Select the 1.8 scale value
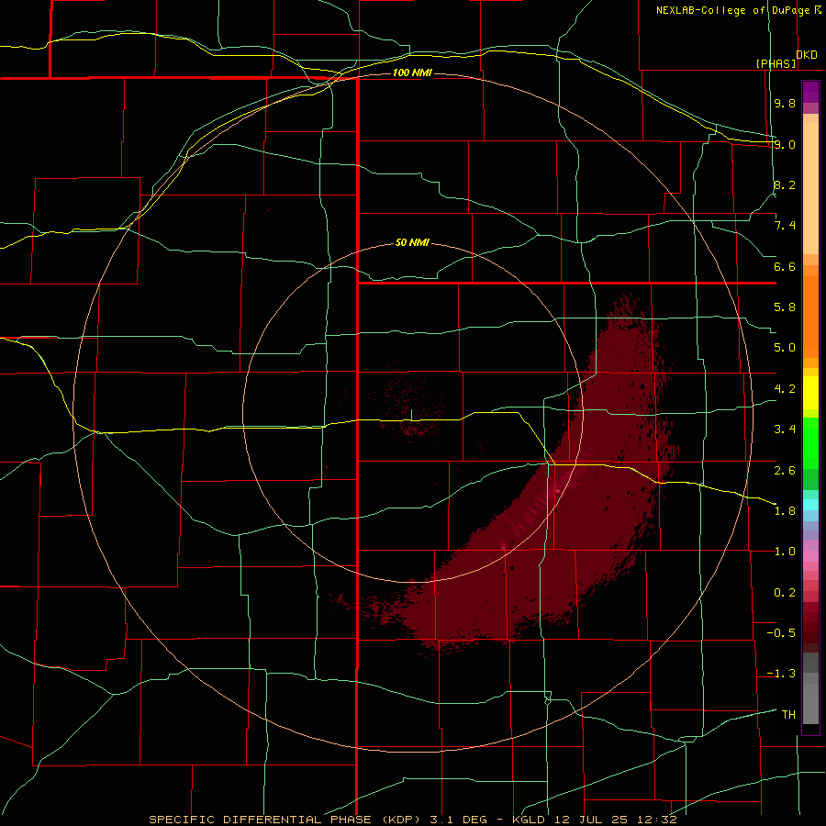Viewport: 826px width, 826px height. (x=785, y=511)
